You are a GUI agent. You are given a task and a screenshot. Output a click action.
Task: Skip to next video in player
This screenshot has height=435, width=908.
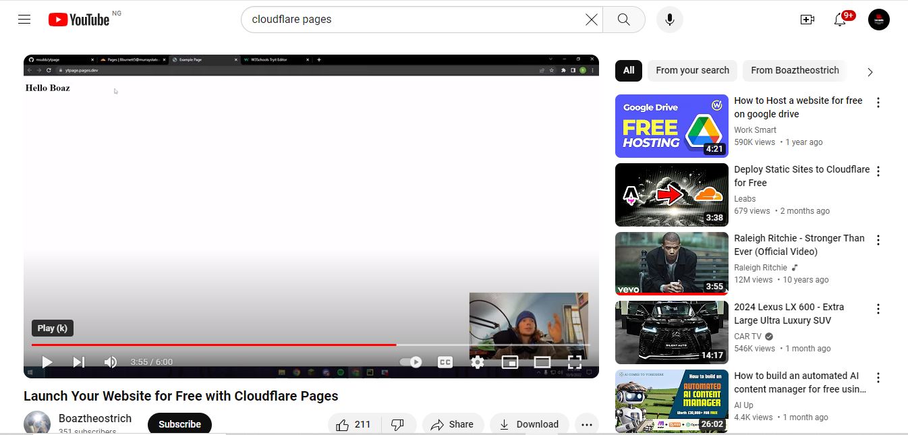79,362
